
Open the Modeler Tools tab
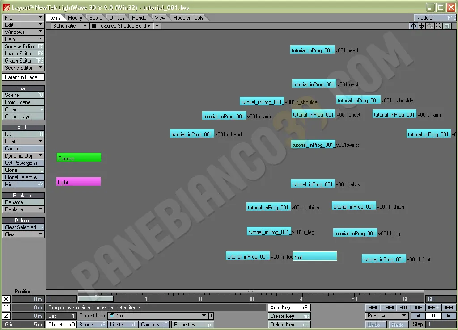[188, 18]
